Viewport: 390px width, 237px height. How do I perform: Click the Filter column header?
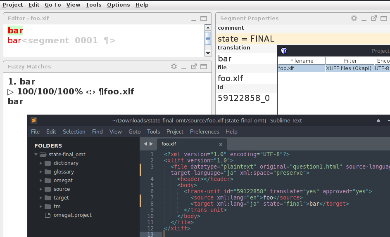350,61
